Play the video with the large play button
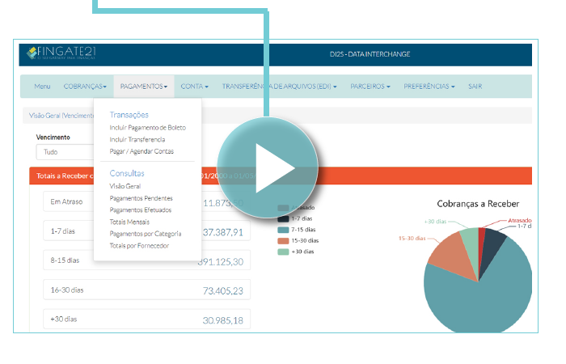Screen dimensions: 566x364 (268, 167)
